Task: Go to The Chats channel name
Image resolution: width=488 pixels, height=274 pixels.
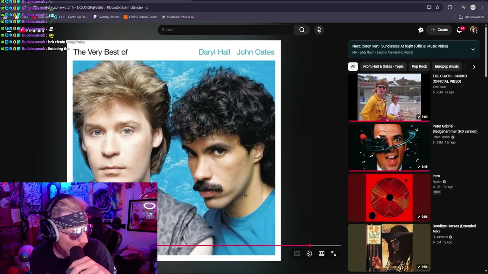Action: click(x=439, y=87)
